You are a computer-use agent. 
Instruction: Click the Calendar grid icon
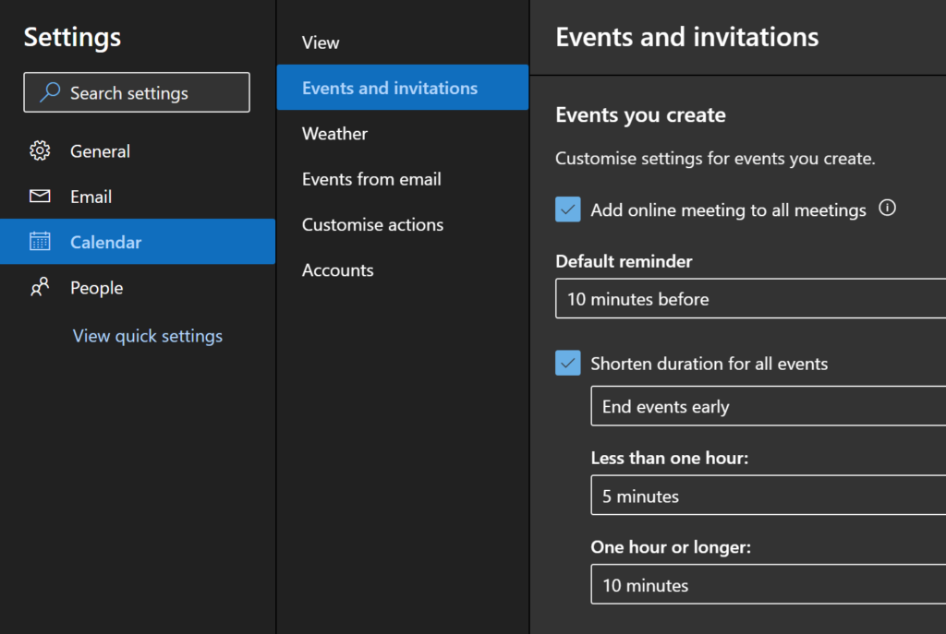click(x=40, y=241)
